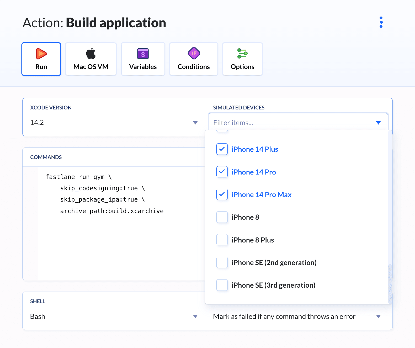
Task: Click the red Run play icon
Action: click(x=41, y=54)
